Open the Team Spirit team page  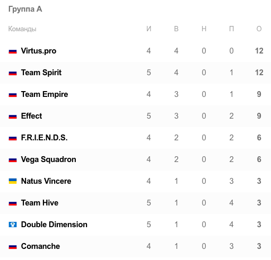[x=41, y=73]
